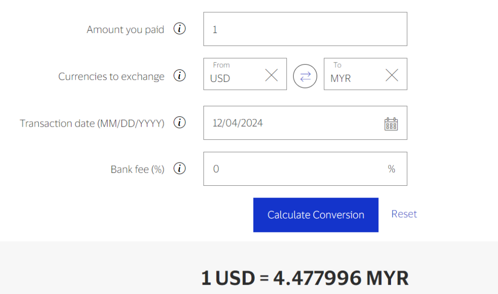
Task: Click the Reset link
Action: [404, 214]
